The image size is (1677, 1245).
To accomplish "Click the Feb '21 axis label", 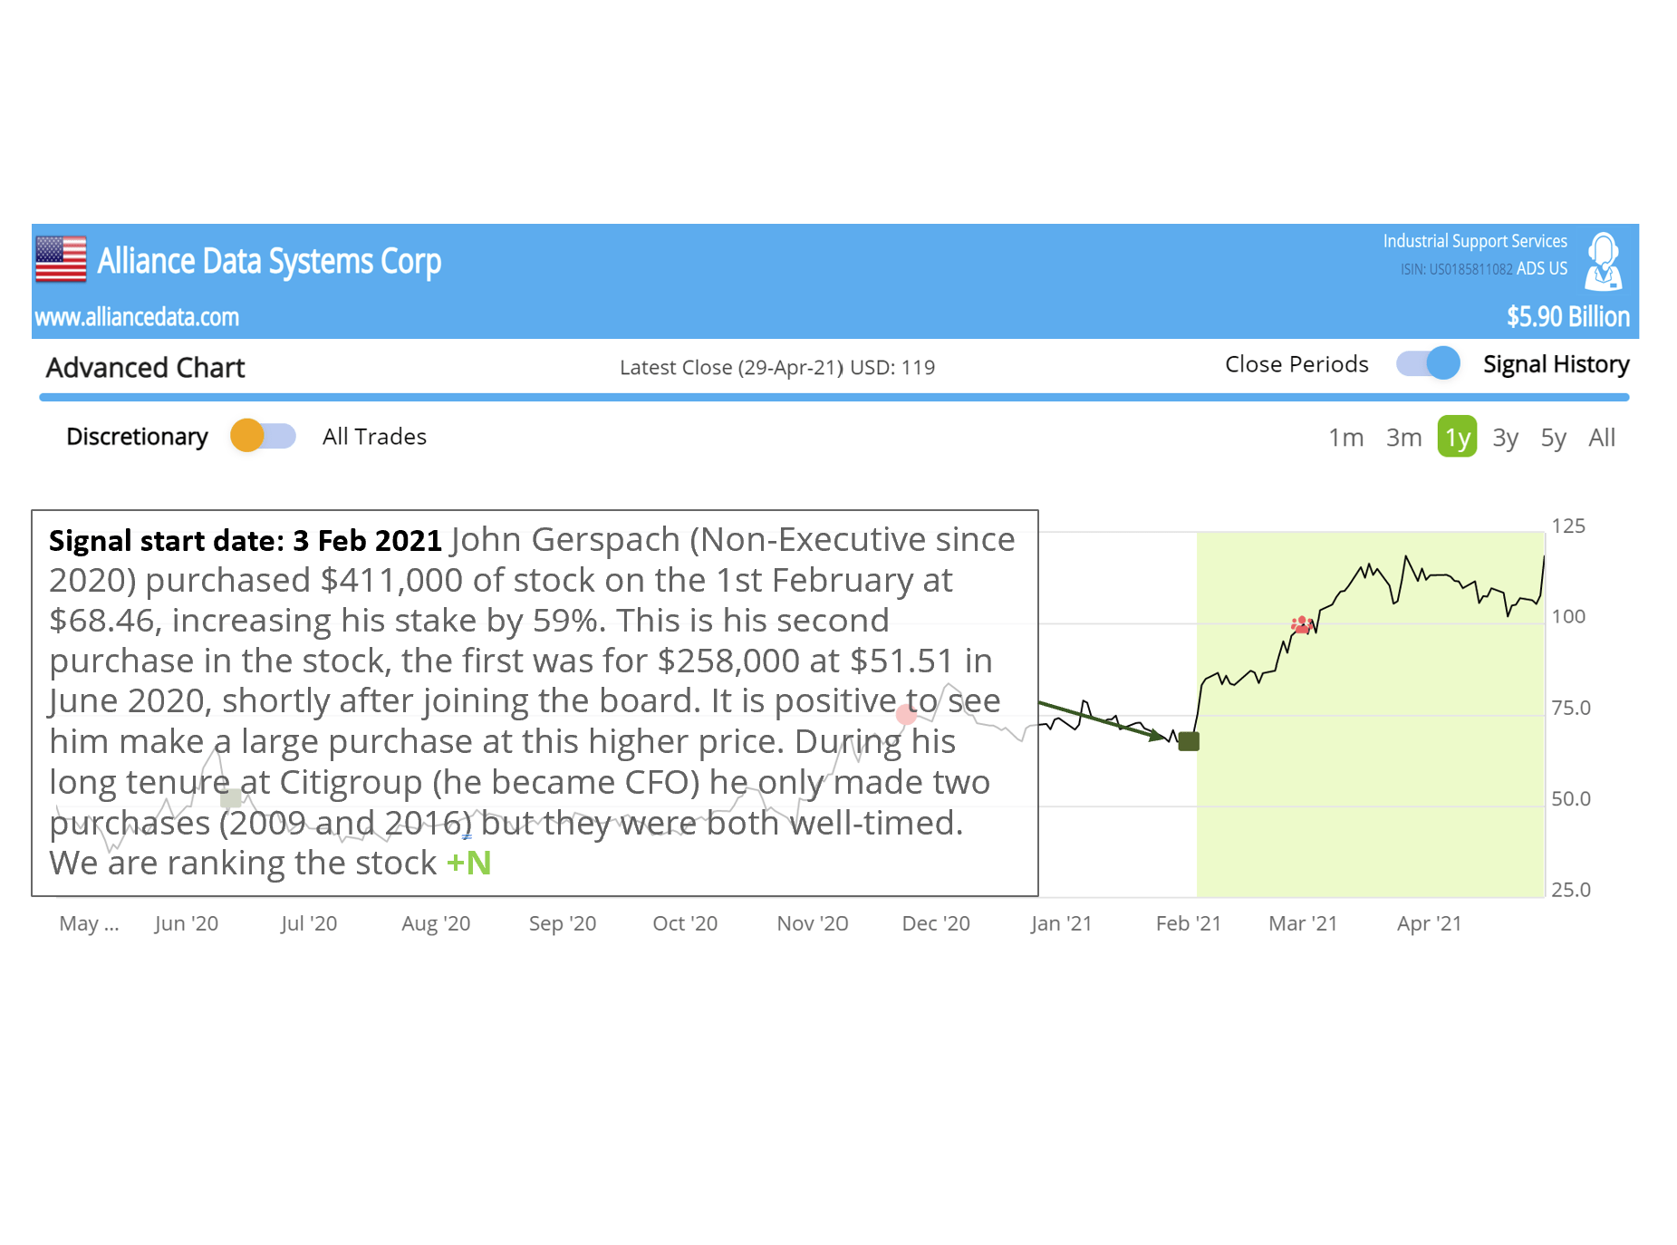I will (1188, 923).
